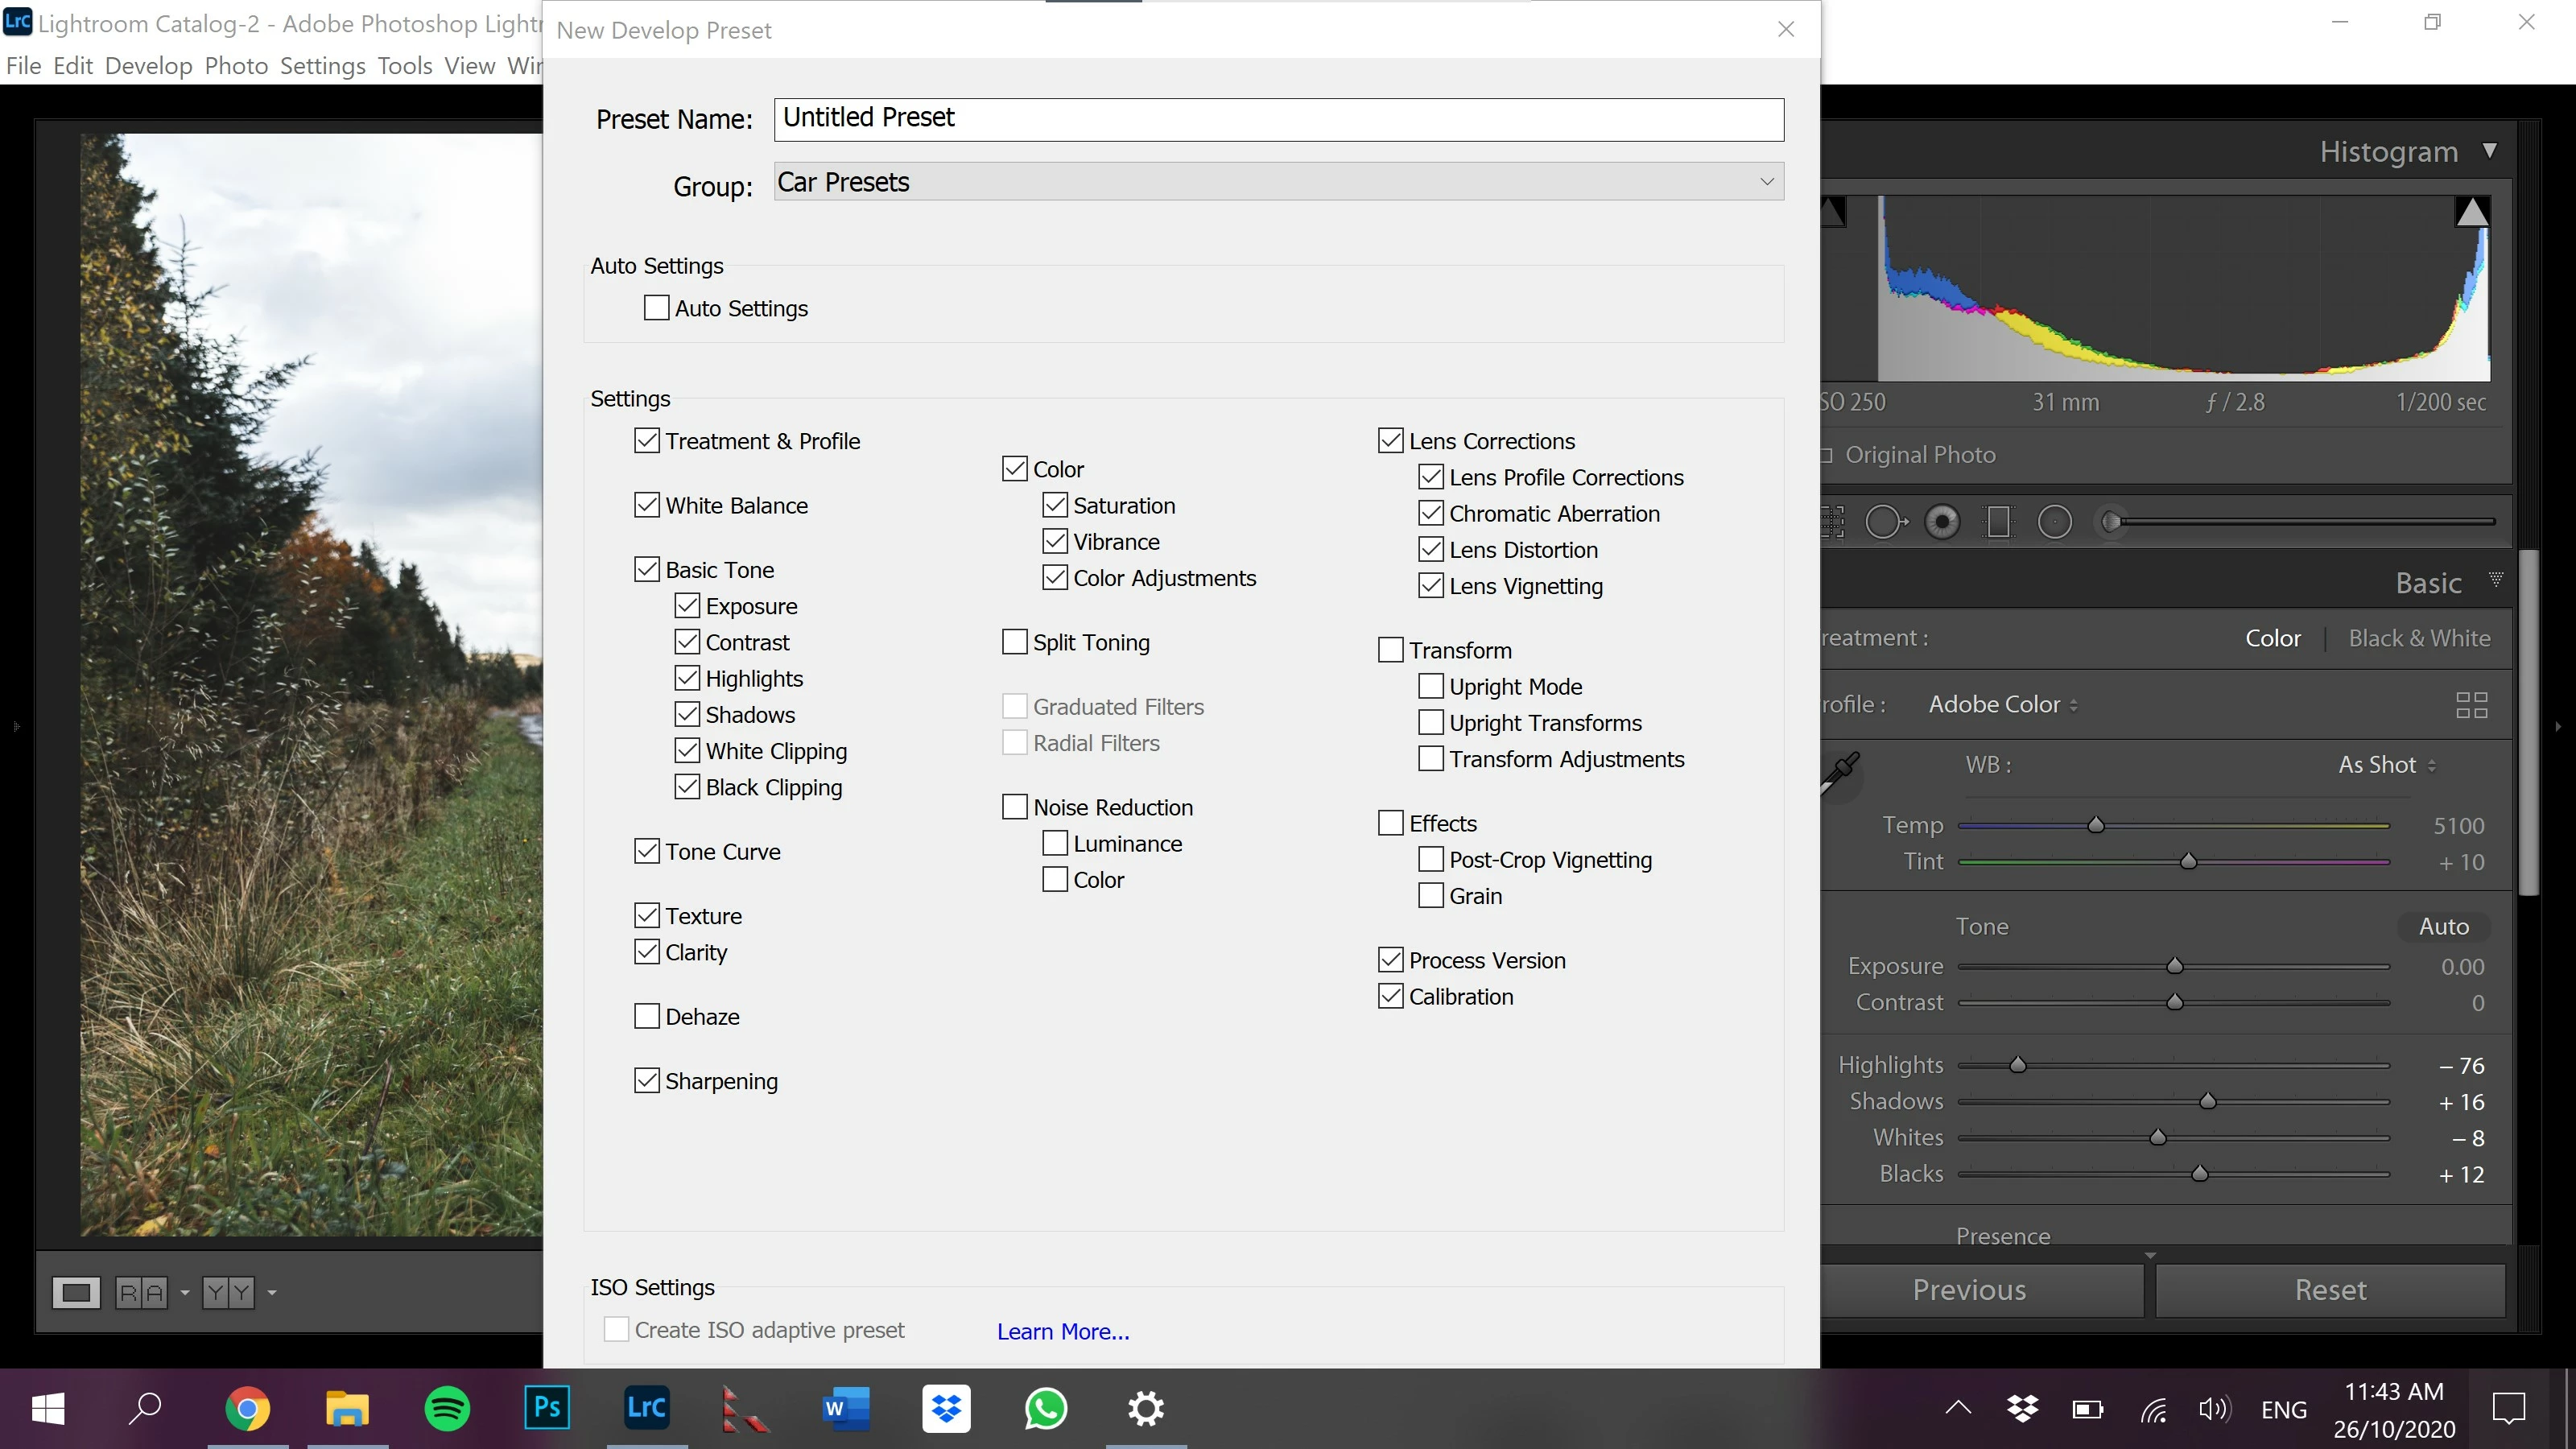
Task: Open the Develop menu
Action: (148, 66)
